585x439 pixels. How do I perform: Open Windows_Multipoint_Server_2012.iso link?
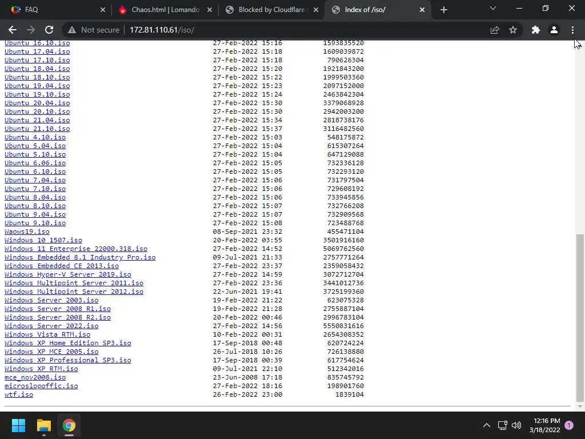tap(74, 292)
